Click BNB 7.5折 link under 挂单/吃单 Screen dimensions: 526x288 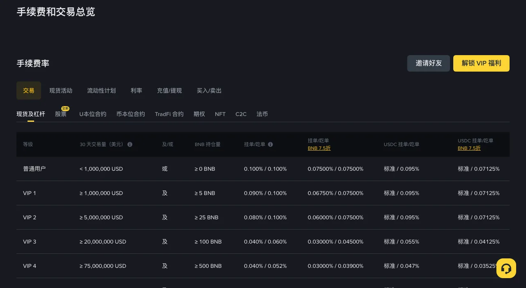[x=319, y=148]
